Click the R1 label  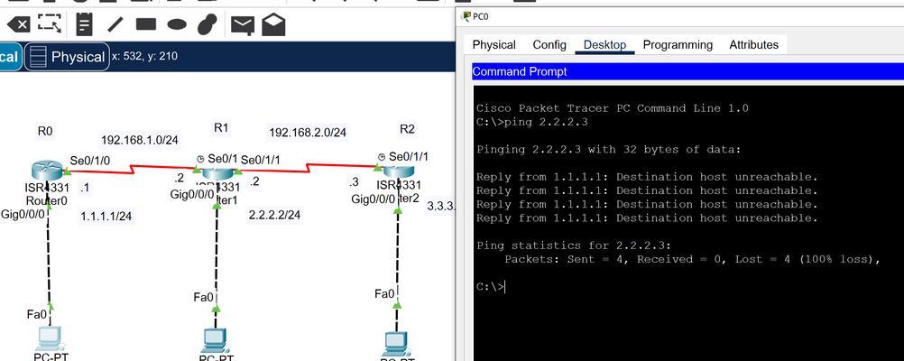(221, 128)
